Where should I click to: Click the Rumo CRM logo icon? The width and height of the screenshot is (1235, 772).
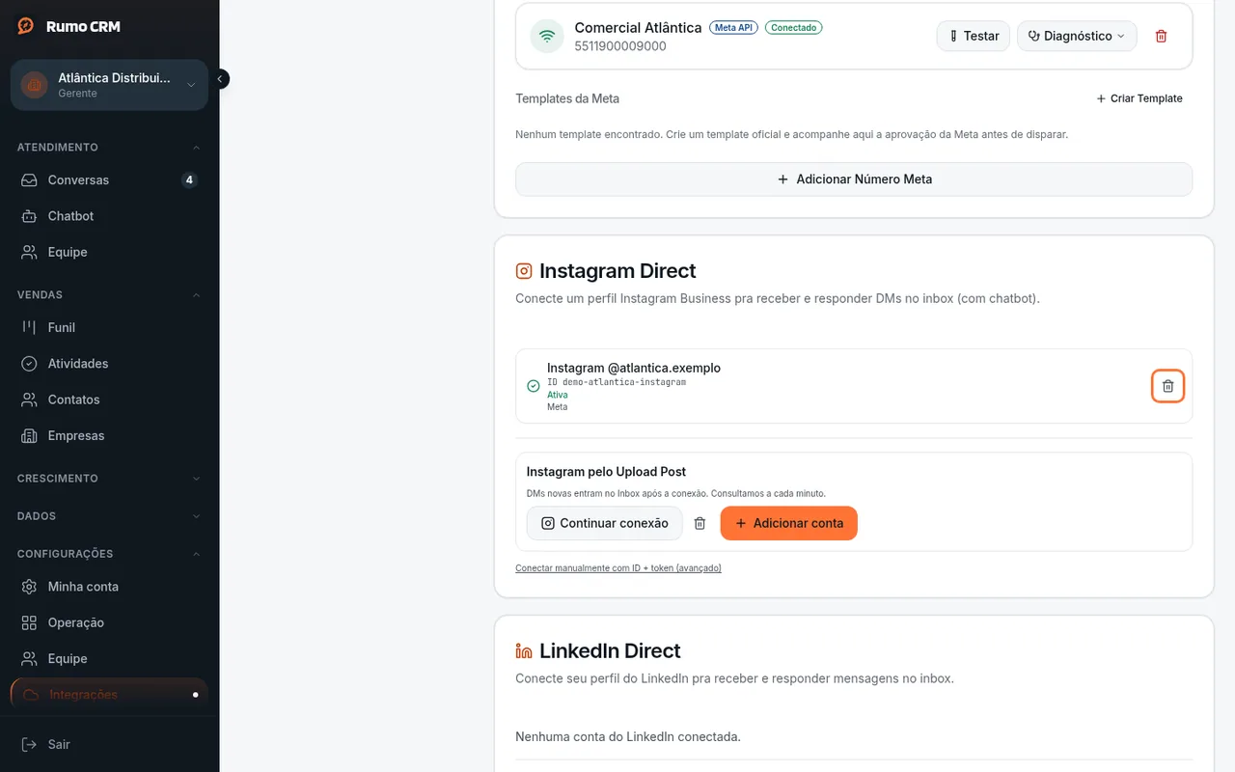coord(26,26)
